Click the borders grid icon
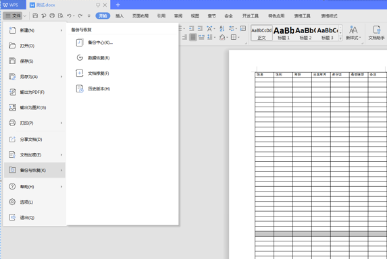Screen dimensions: 387x259 234,37
